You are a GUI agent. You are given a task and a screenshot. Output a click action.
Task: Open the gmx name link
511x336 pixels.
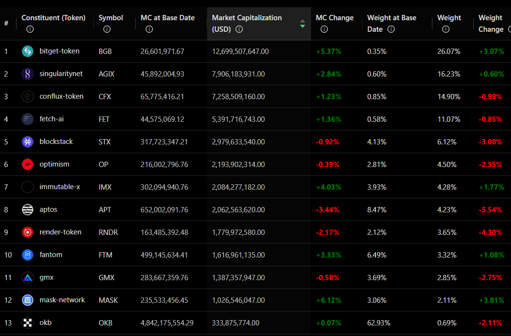point(46,278)
